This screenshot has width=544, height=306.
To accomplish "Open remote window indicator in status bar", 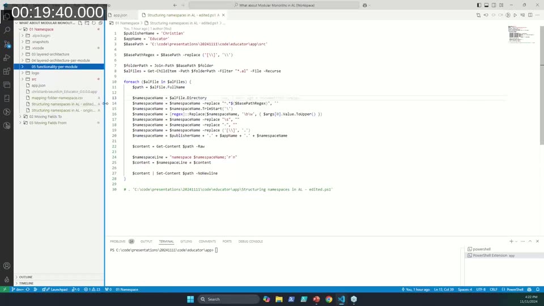I will [x=5, y=290].
